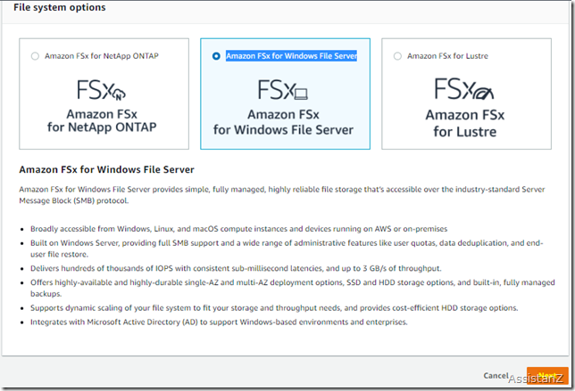575x391 pixels.
Task: Click the 'Integrates with Microsoft Active Directory' bullet
Action: (x=219, y=322)
